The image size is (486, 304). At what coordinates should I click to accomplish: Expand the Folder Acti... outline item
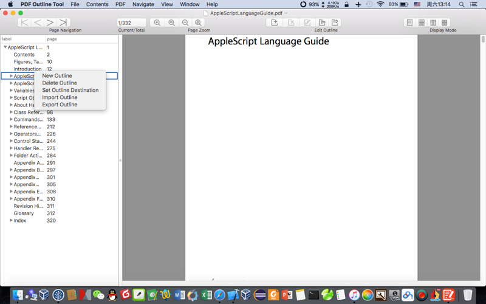click(x=11, y=155)
